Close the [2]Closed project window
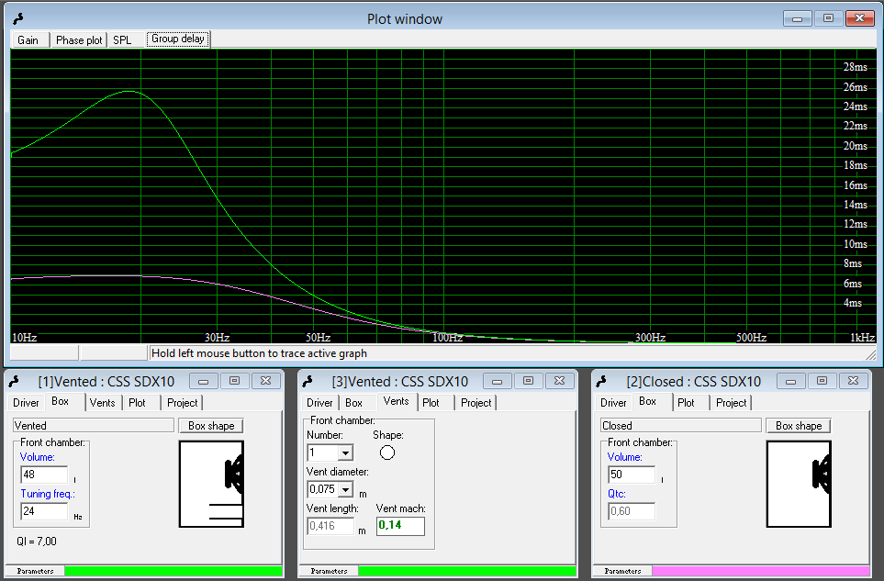Viewport: 884px width, 581px height. tap(854, 382)
